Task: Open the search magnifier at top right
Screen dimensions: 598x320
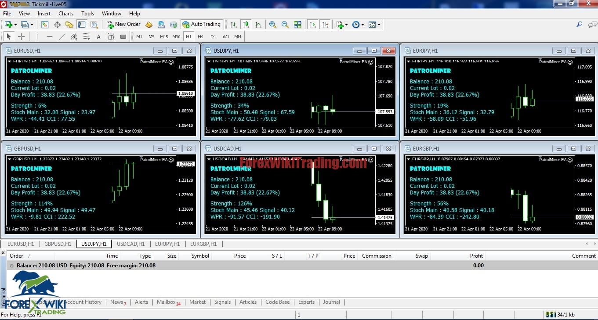Action: [x=579, y=25]
